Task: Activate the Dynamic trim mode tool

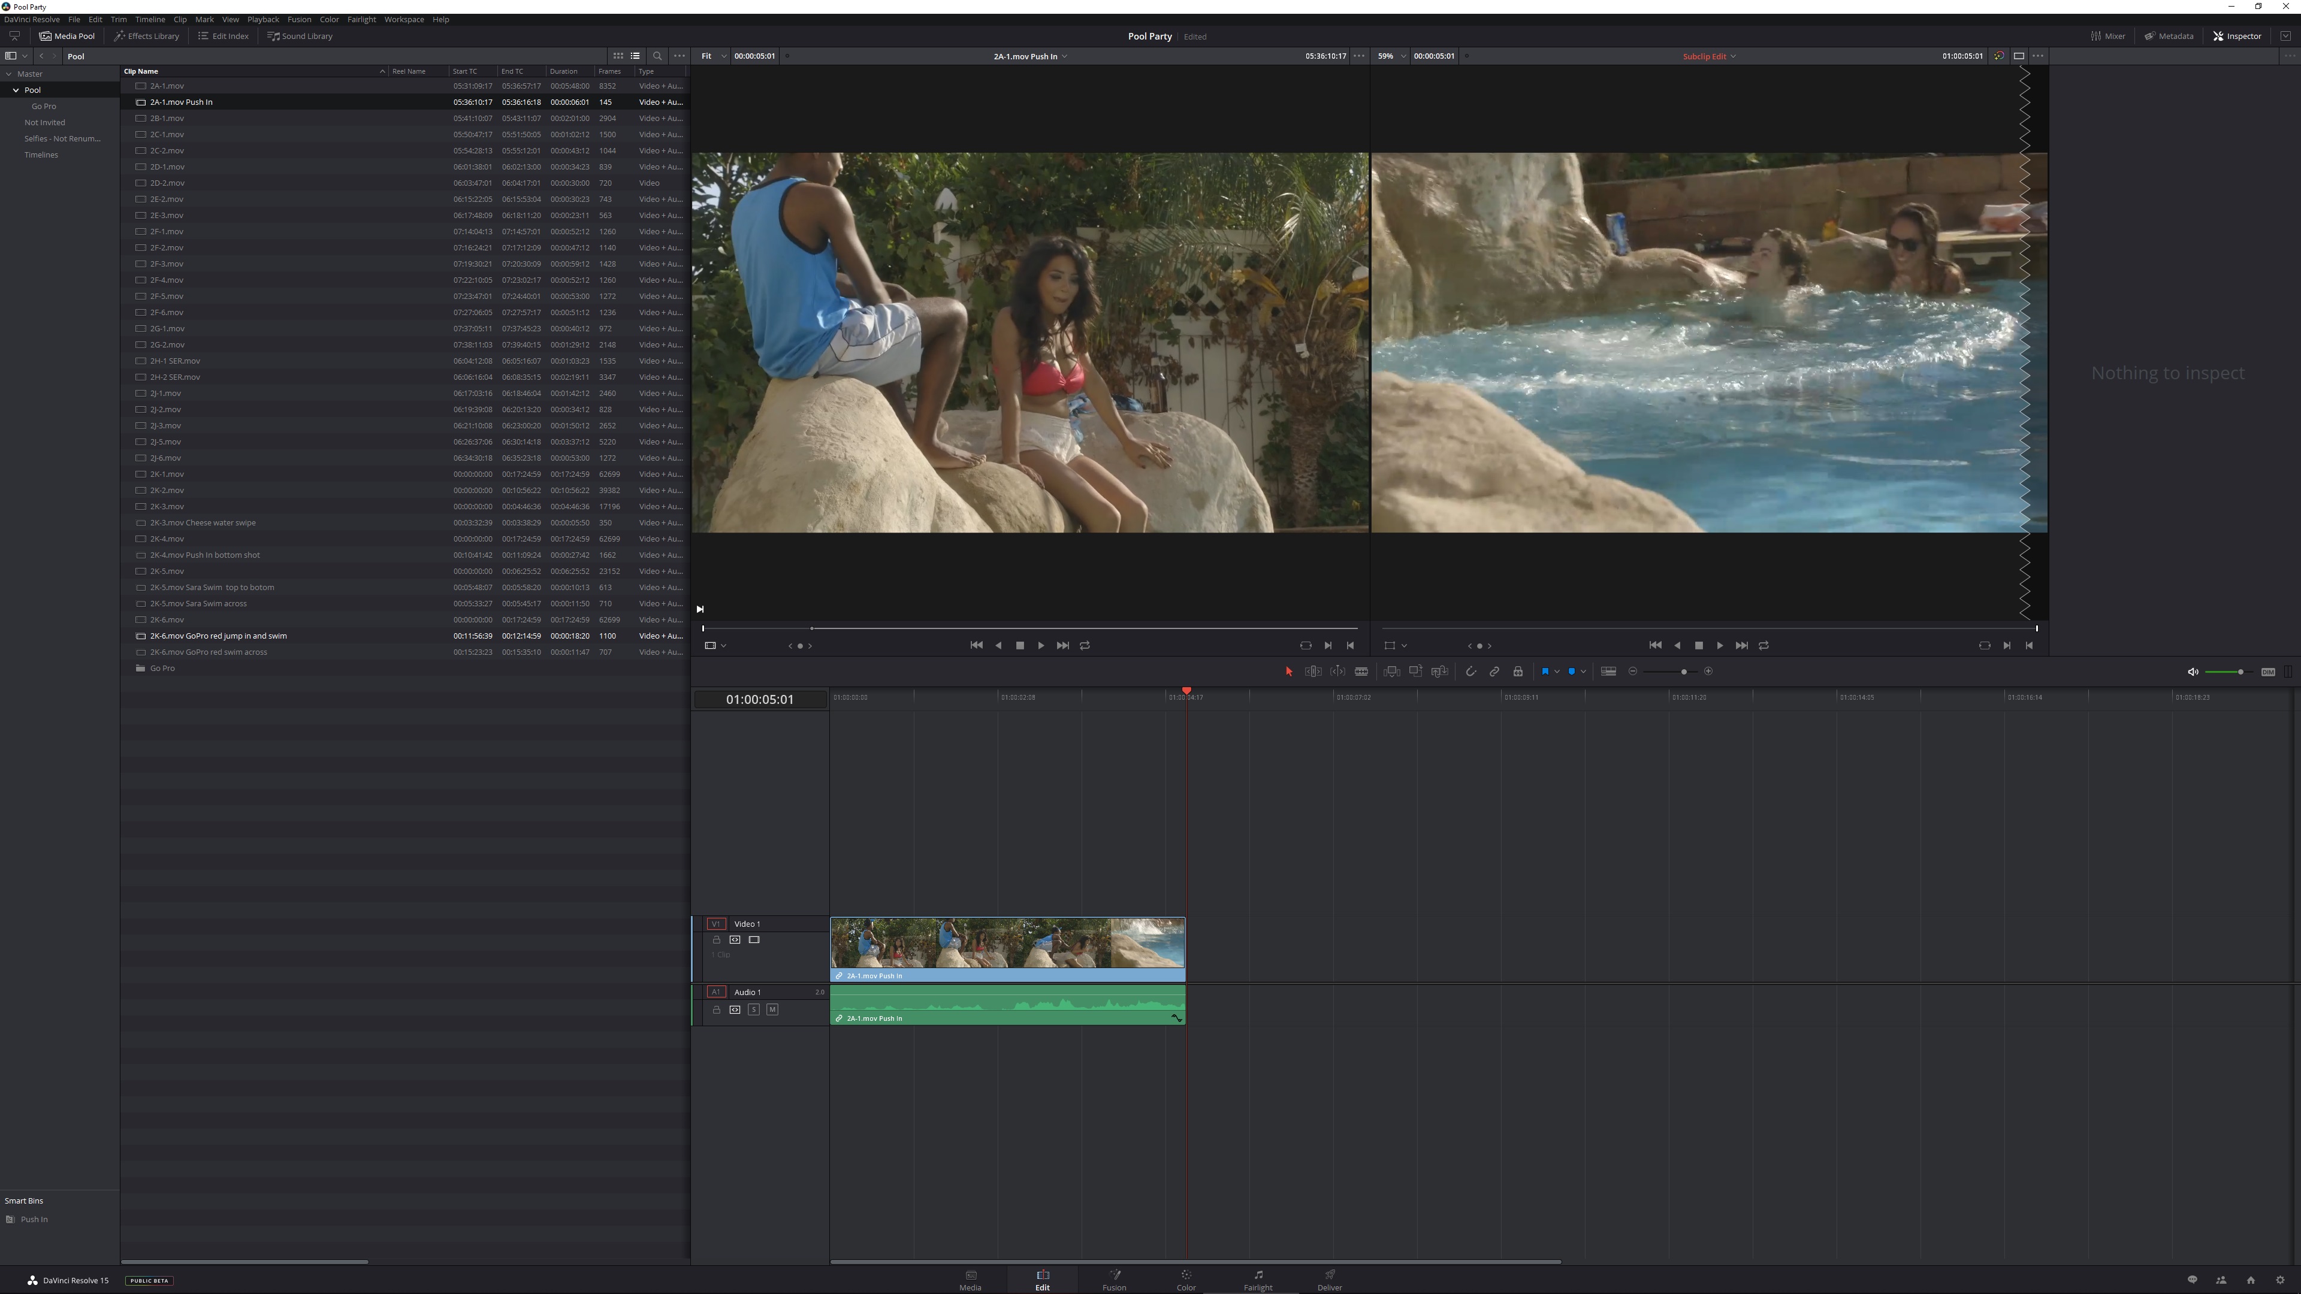Action: (1337, 672)
